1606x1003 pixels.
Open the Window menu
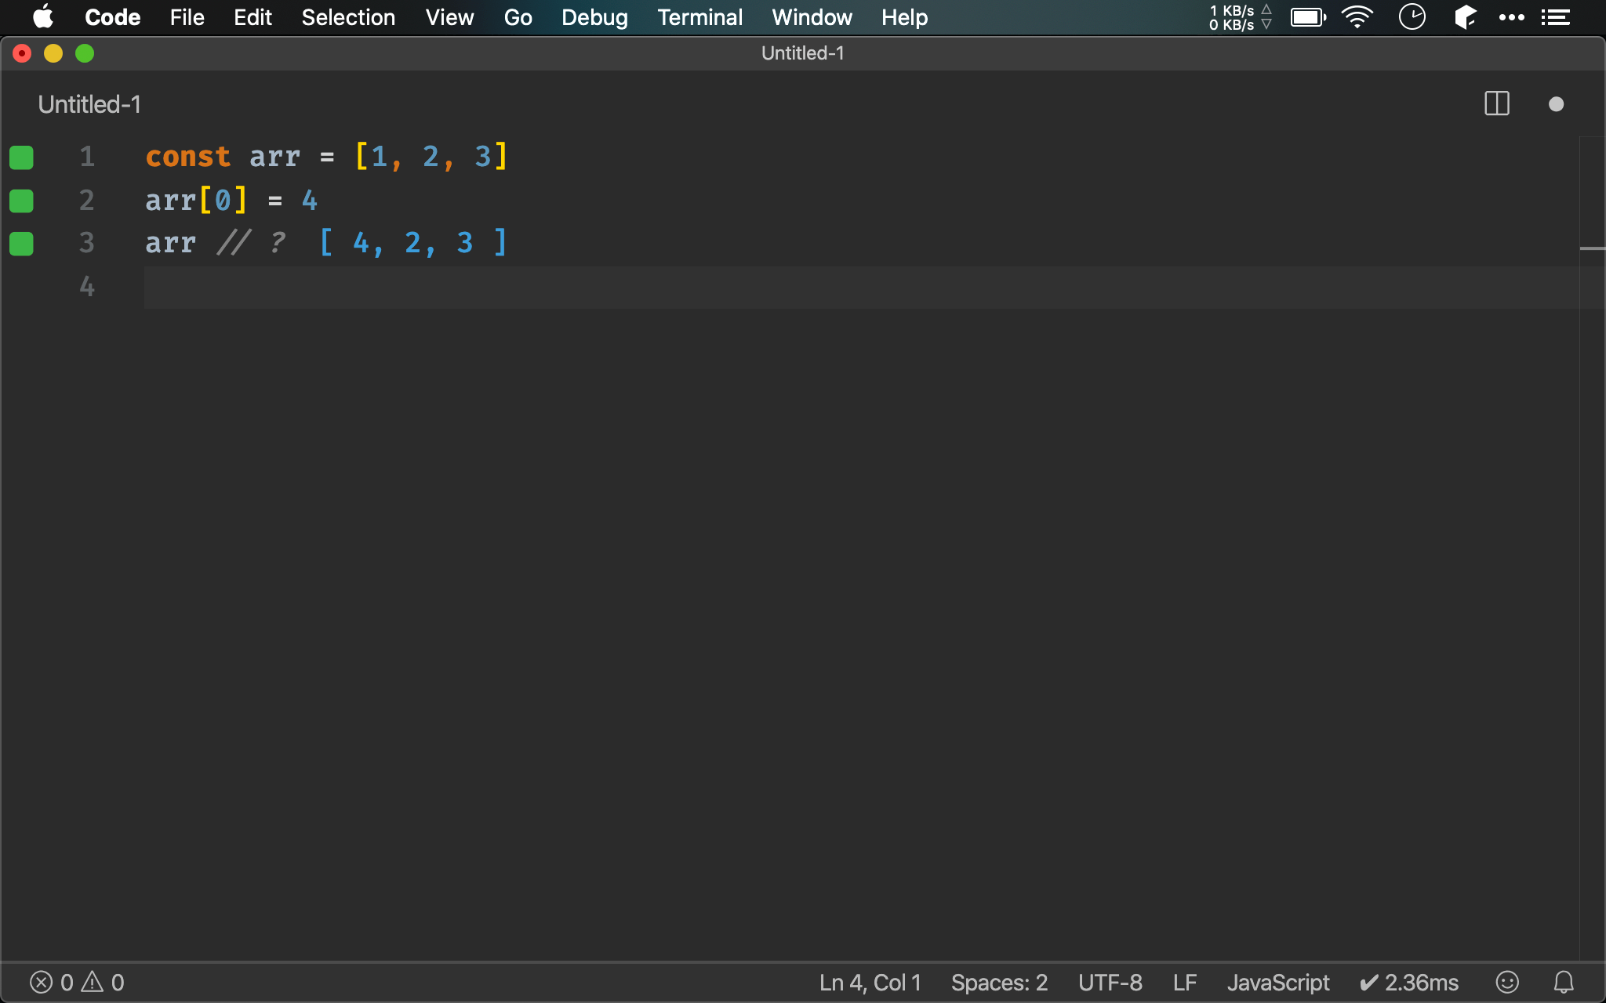[812, 17]
